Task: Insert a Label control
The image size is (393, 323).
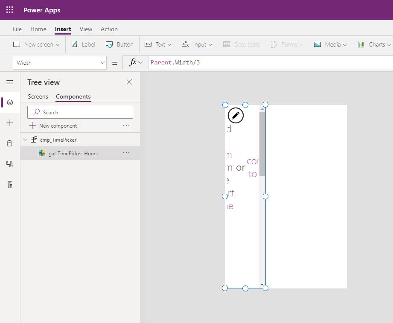Action: pos(84,45)
